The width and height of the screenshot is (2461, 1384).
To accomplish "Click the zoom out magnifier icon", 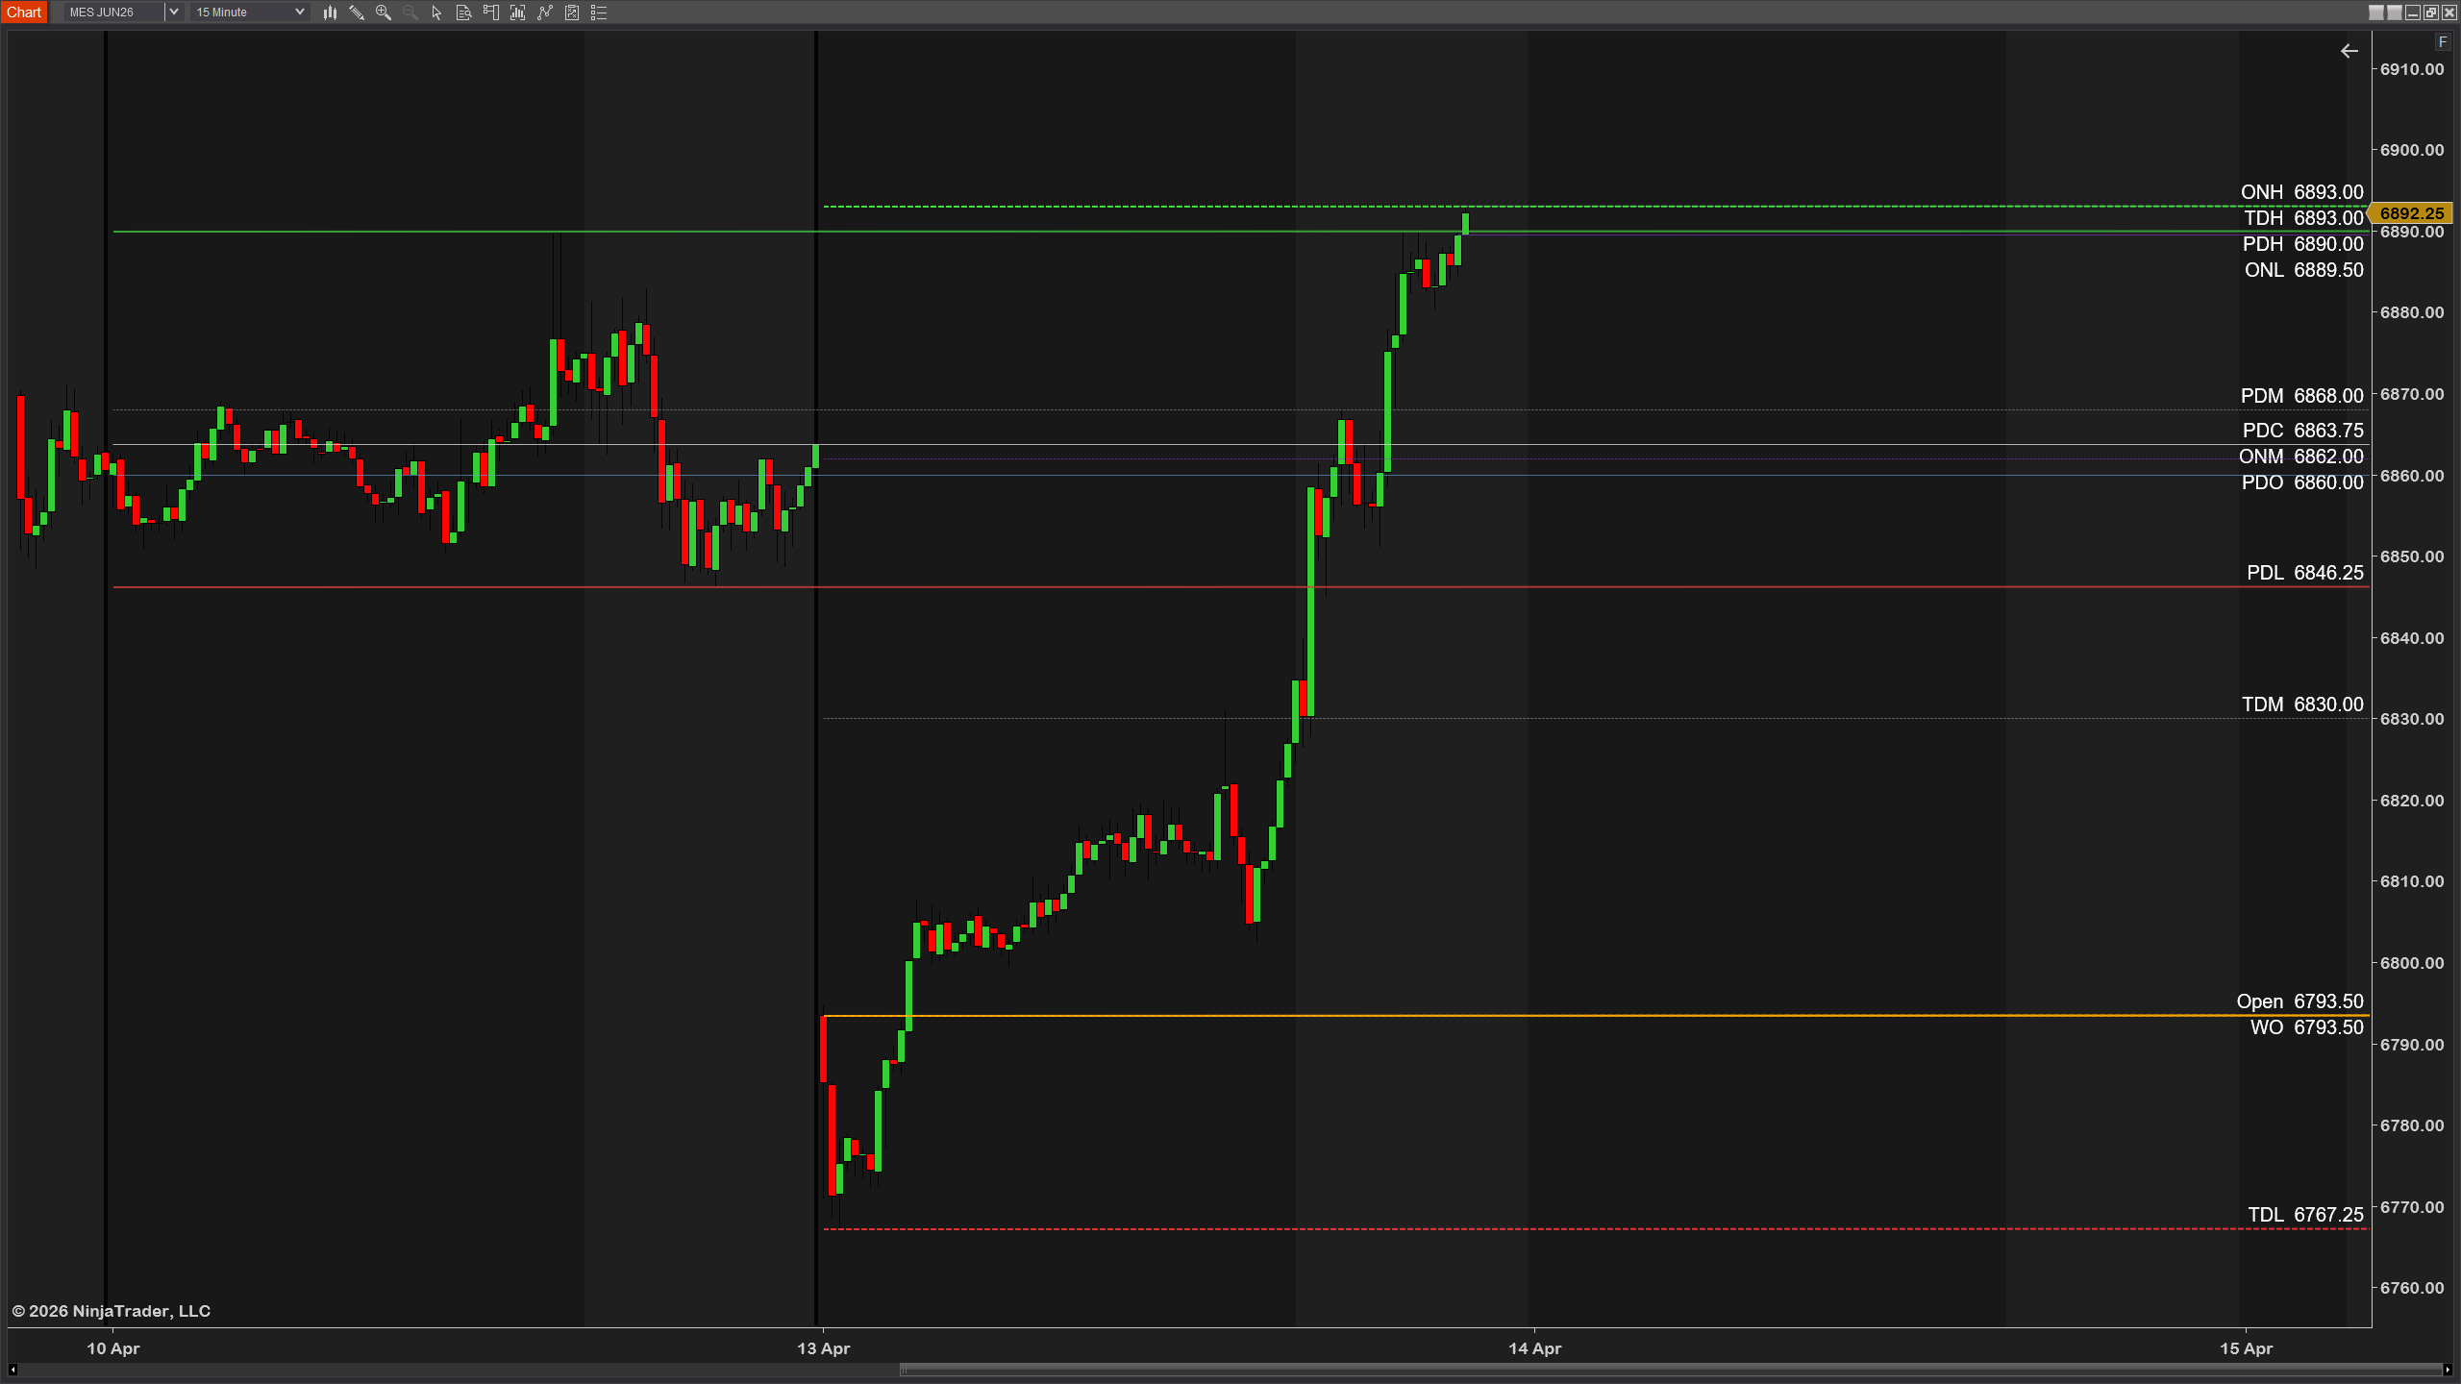I will (x=410, y=12).
